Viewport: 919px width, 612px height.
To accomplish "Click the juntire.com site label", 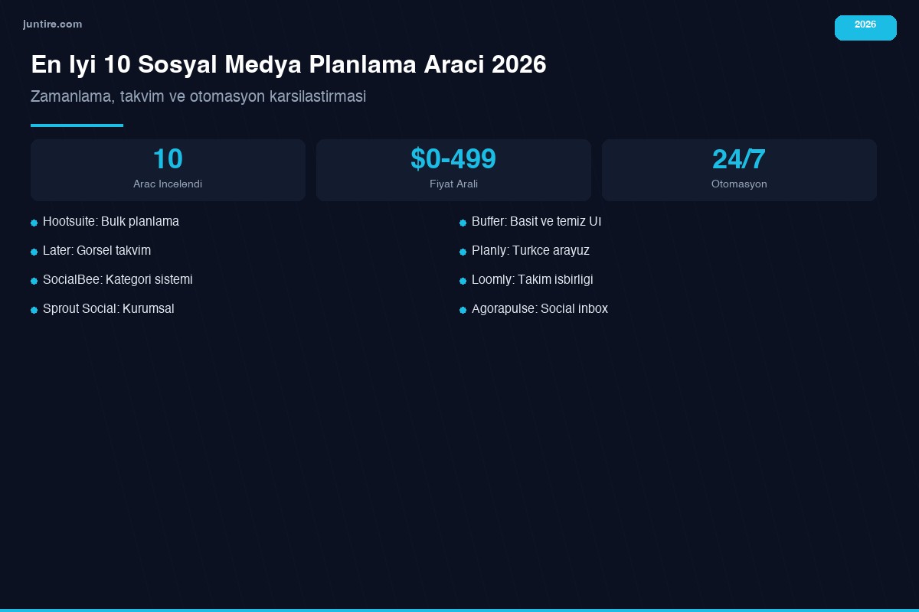I will point(52,24).
